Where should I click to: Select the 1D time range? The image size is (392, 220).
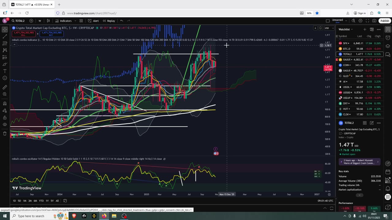pos(14,201)
